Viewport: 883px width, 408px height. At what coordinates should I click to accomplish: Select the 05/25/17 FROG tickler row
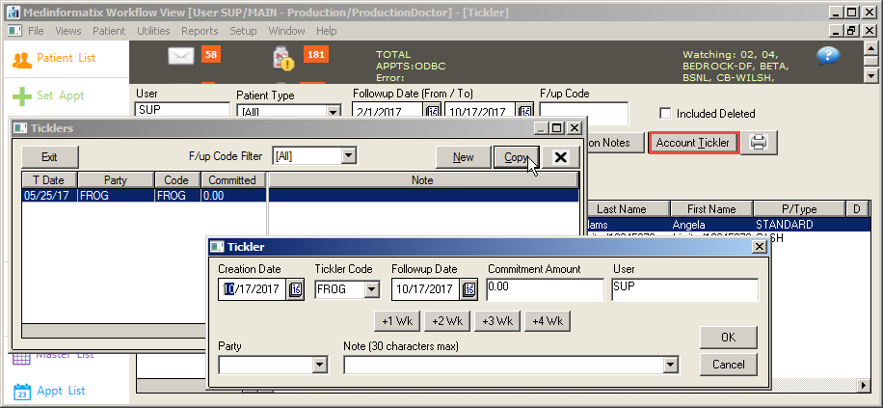[x=143, y=195]
